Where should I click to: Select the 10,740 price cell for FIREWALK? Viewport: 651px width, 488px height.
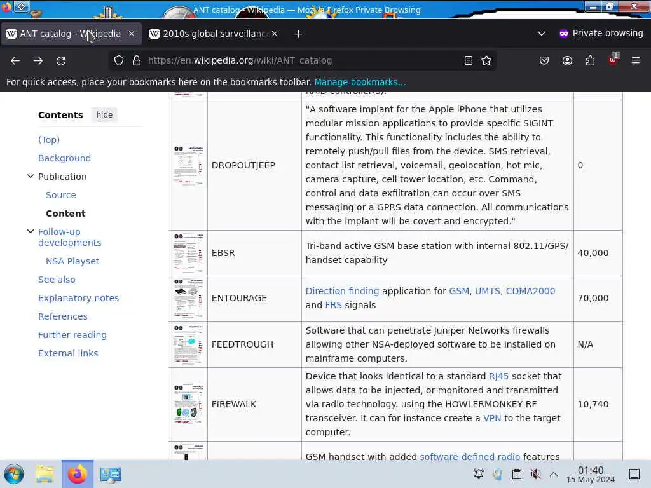(x=598, y=404)
